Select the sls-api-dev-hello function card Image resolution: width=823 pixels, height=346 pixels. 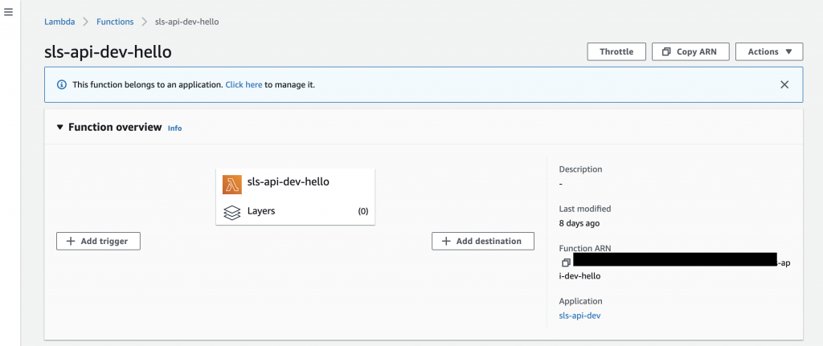[x=295, y=197]
